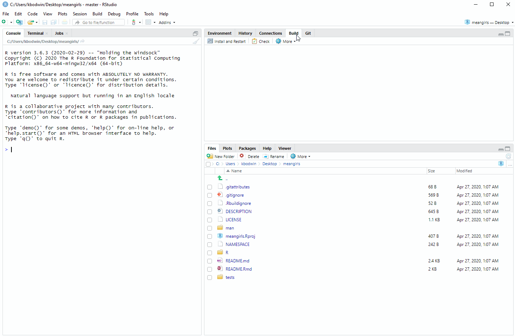Switch to the Packages tab
This screenshot has height=336, width=515.
(247, 148)
